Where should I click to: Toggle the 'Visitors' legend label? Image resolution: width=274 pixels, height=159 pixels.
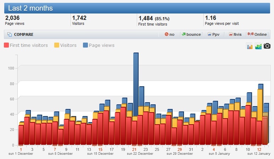(x=68, y=45)
